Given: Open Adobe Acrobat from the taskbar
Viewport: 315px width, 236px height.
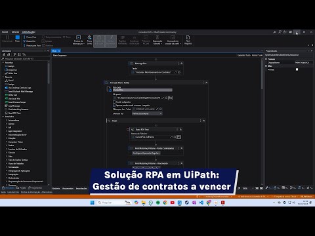Looking at the screenshot, I should [223, 203].
